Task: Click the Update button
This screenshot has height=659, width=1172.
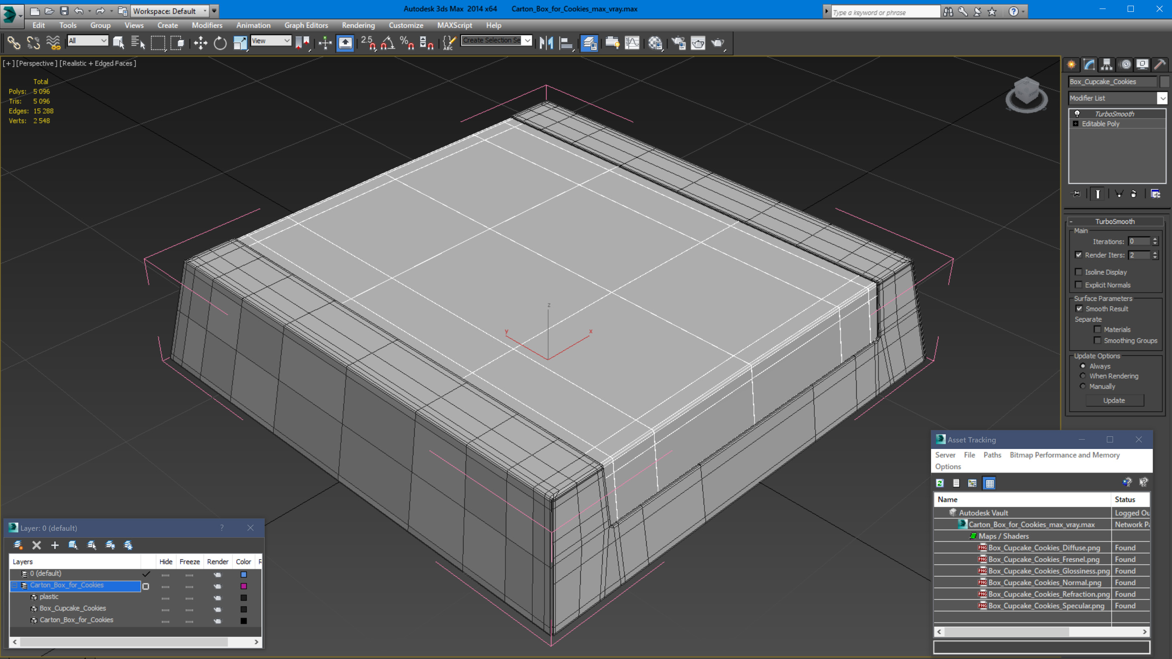Action: coord(1114,401)
